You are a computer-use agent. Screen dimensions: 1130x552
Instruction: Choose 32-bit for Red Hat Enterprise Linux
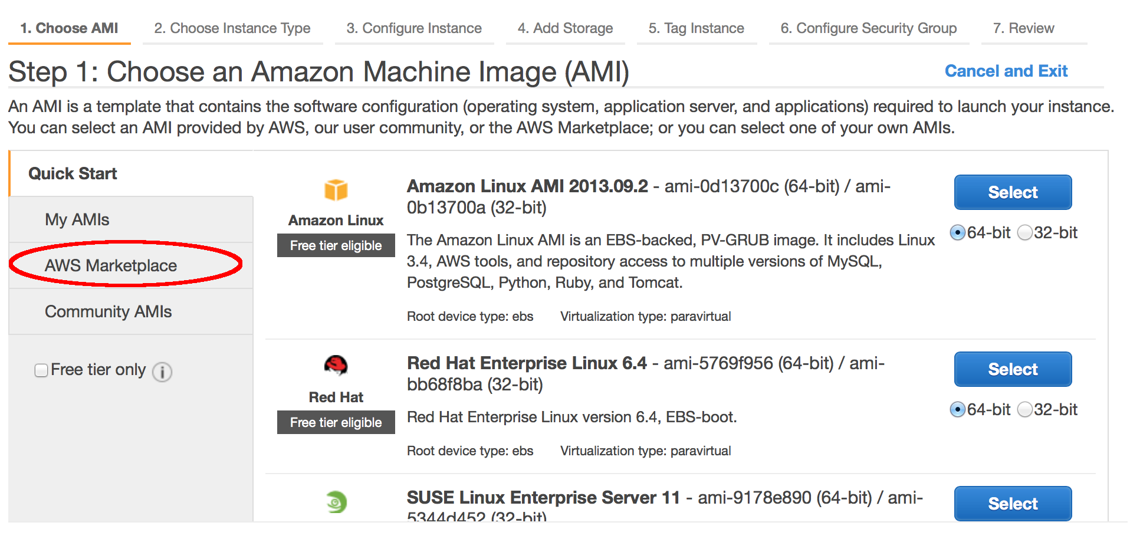(1025, 409)
